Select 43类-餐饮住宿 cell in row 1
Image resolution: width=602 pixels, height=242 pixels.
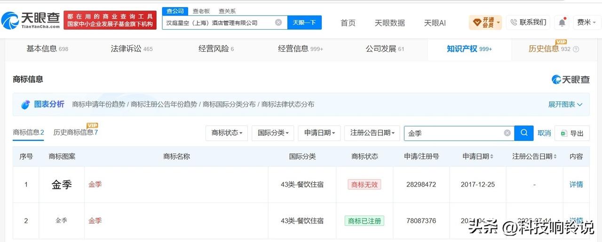pos(302,185)
